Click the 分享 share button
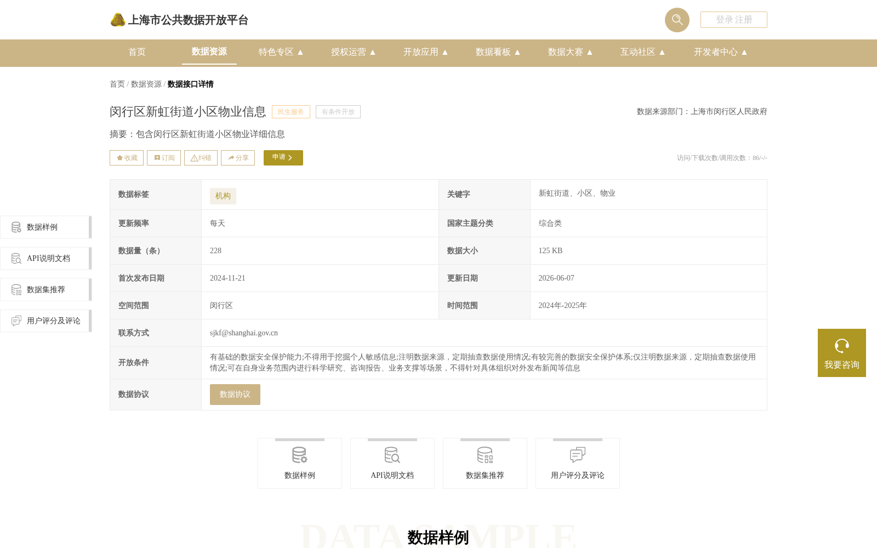Image resolution: width=877 pixels, height=548 pixels. click(x=238, y=158)
